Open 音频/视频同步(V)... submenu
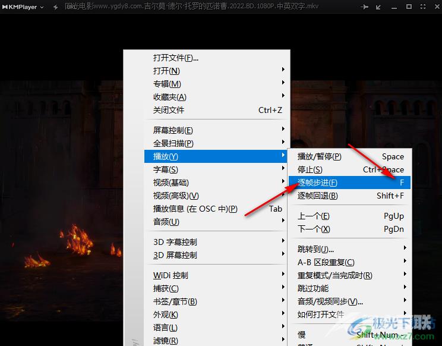Viewport: 442px width, 346px height. pyautogui.click(x=349, y=301)
